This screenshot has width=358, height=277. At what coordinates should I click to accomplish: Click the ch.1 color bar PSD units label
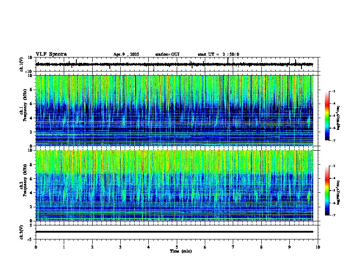pos(338,118)
